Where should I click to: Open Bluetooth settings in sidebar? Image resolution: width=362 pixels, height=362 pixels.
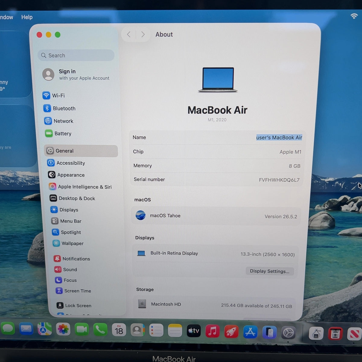(59, 108)
